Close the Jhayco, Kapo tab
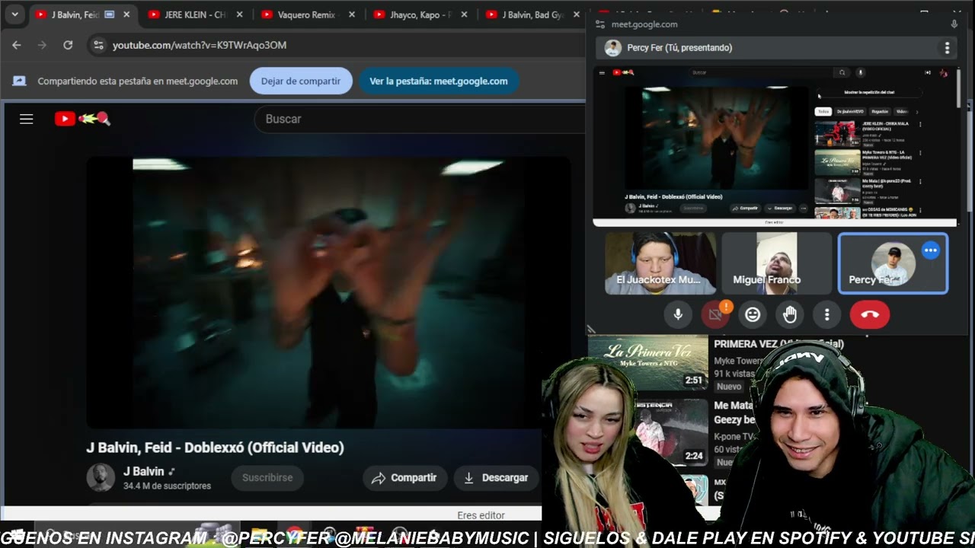The image size is (975, 548). (x=465, y=14)
